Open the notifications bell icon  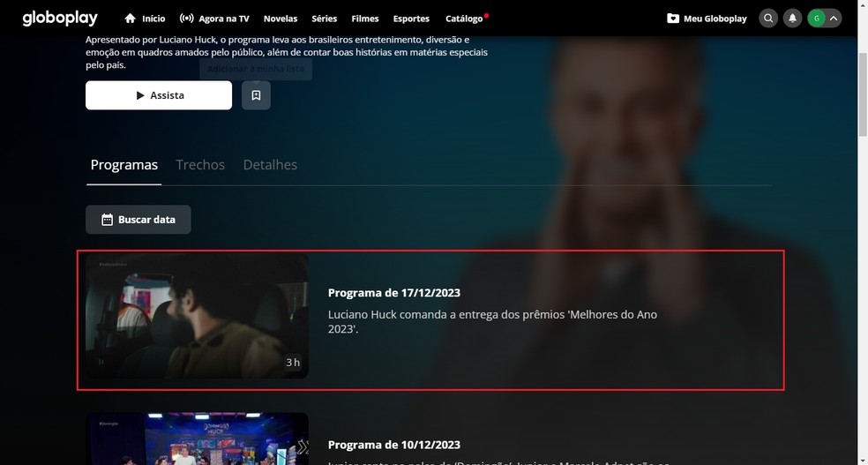tap(792, 19)
